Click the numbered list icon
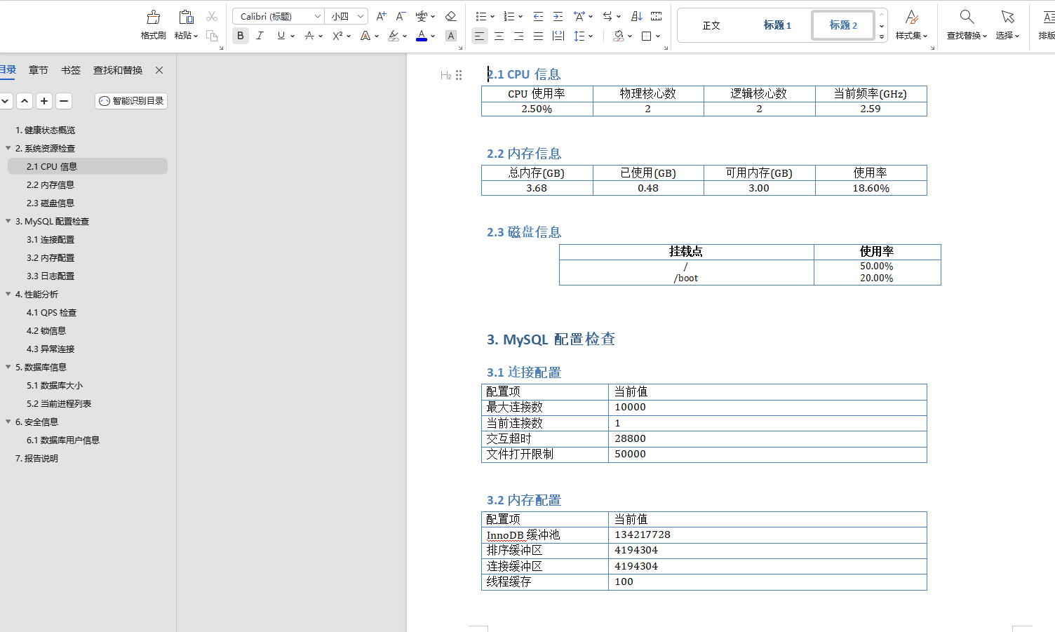Image resolution: width=1055 pixels, height=632 pixels. 509,16
